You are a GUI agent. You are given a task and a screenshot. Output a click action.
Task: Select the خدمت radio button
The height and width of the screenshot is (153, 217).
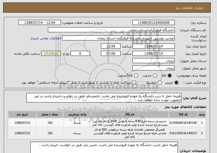(x=155, y=76)
